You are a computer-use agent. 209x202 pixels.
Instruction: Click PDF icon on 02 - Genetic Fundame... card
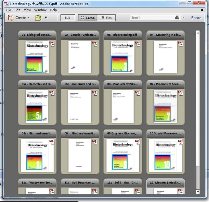point(95,44)
